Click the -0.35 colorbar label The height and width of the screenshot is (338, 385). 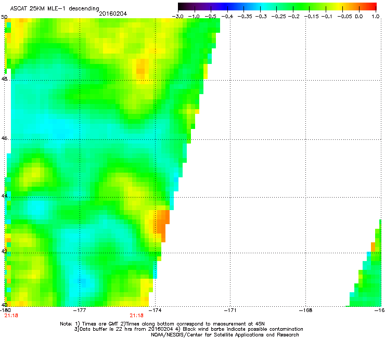tap(245, 17)
